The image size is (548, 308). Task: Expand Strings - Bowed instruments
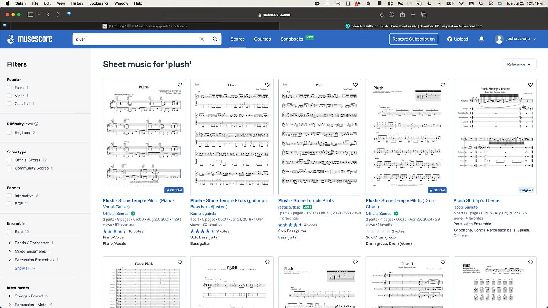pos(9,296)
